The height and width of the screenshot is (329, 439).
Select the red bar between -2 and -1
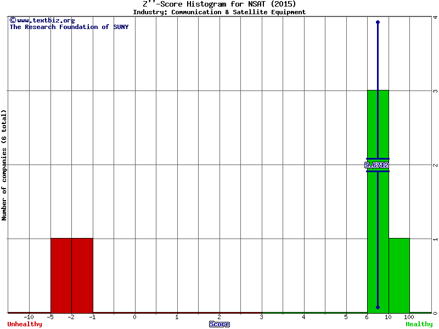click(x=82, y=276)
